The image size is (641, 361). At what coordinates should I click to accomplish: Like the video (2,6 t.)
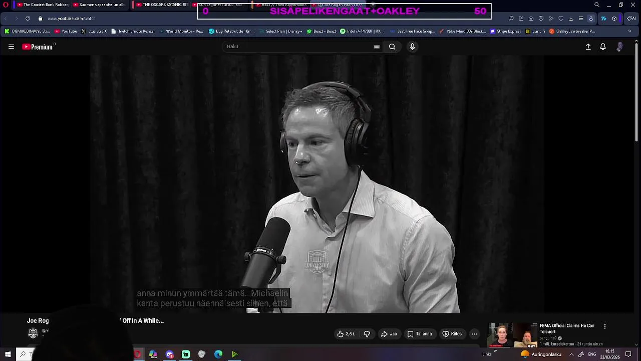[x=346, y=334]
